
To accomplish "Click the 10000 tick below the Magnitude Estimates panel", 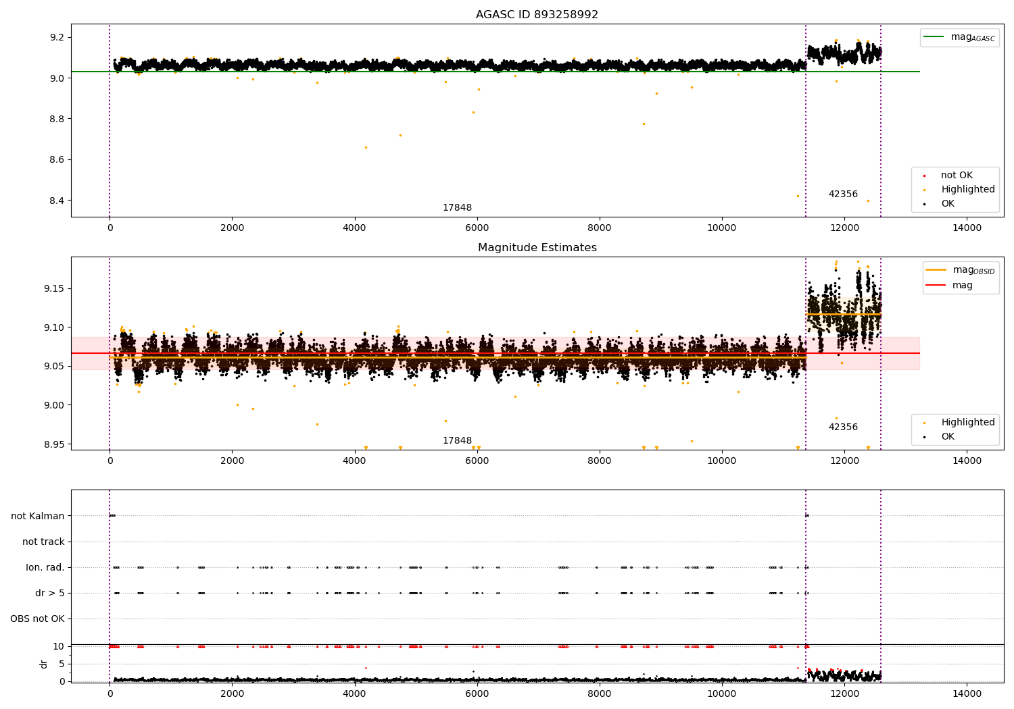I will (722, 461).
